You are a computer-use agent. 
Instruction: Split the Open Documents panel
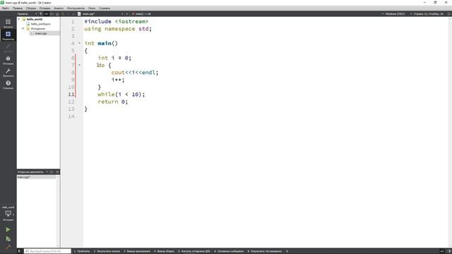(52, 172)
